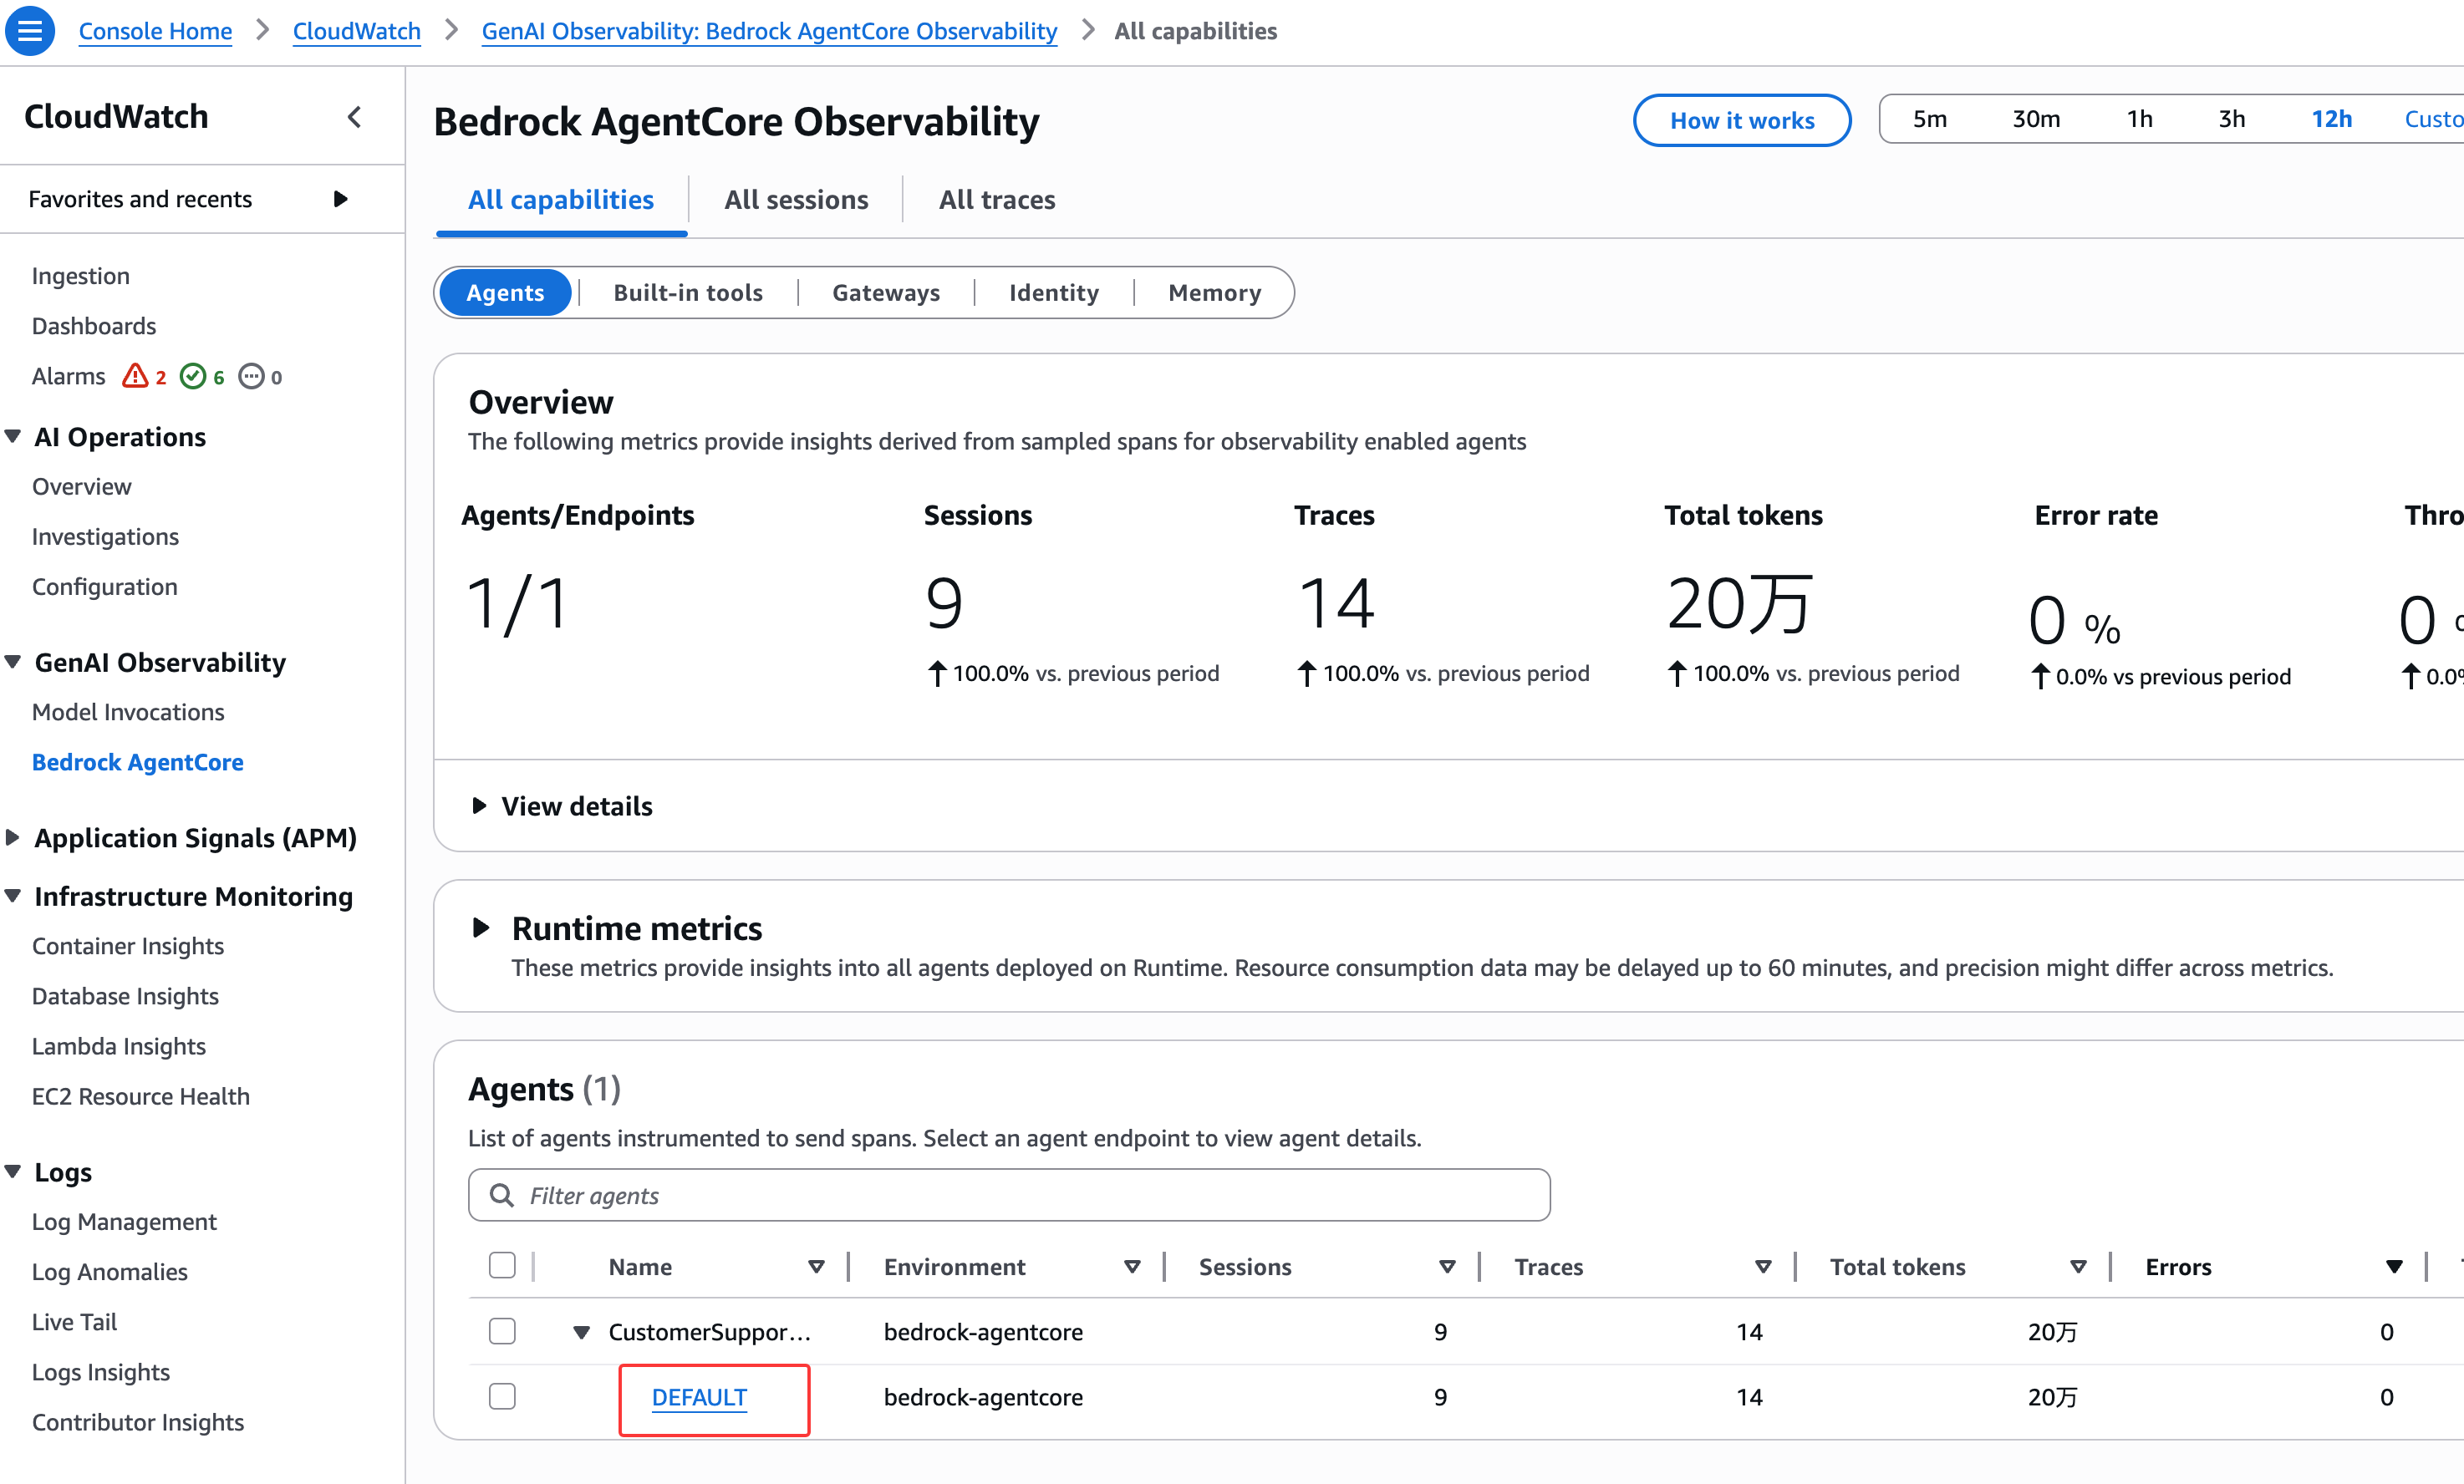Screen dimensions: 2464x1484
Task: Open the hamburger navigation menu icon
Action: point(30,30)
